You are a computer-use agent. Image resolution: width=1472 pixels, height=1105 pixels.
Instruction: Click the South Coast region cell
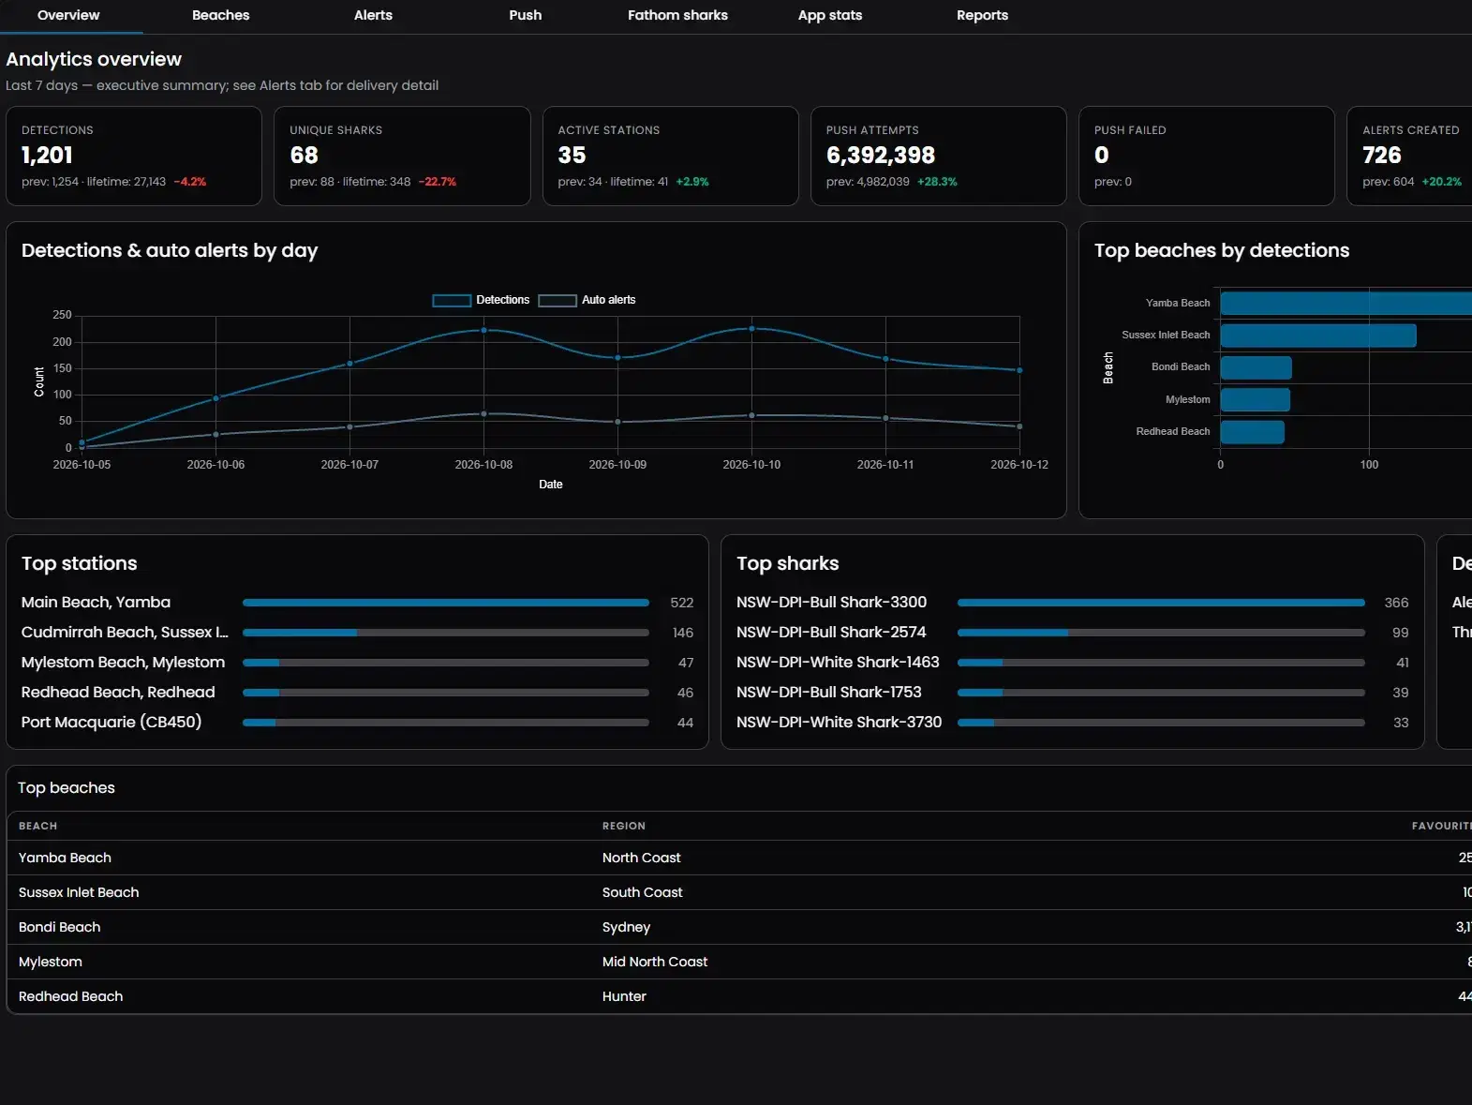click(x=643, y=892)
